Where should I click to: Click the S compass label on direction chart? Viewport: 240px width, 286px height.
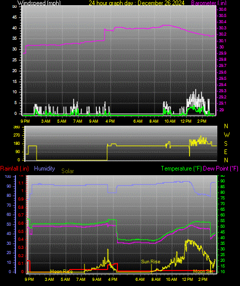point(226,144)
